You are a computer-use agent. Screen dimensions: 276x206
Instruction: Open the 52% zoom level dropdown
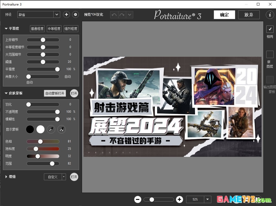click(208, 199)
